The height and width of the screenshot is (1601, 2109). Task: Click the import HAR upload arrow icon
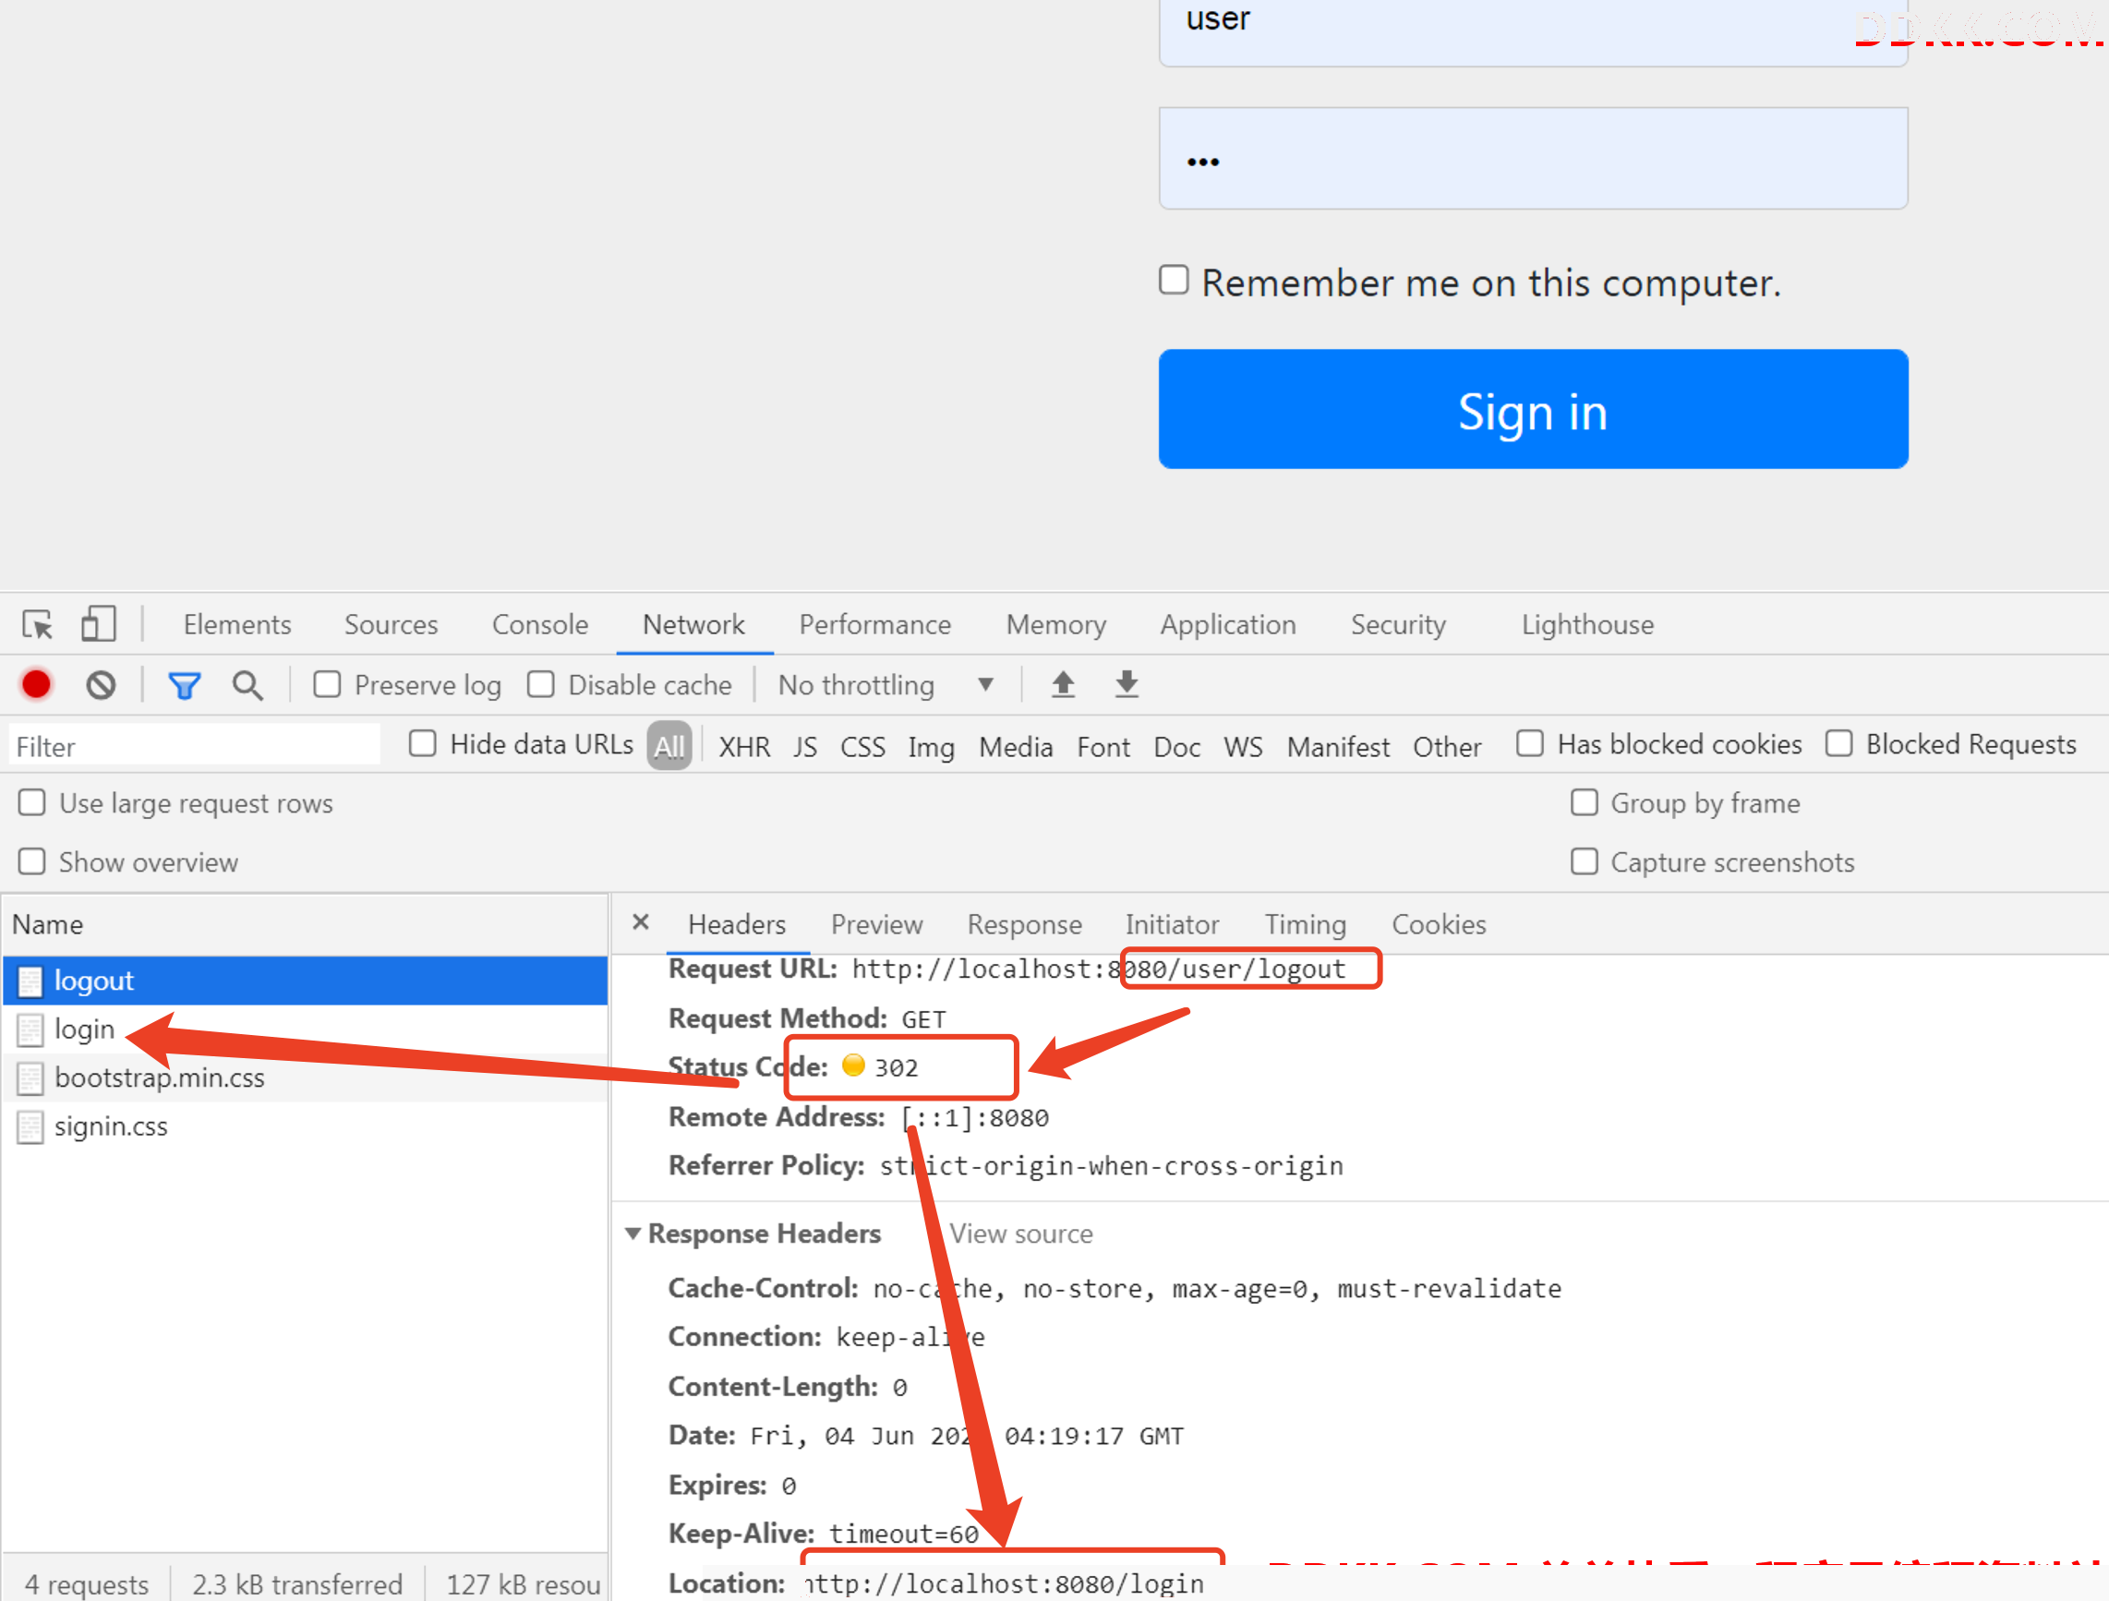tap(1063, 683)
